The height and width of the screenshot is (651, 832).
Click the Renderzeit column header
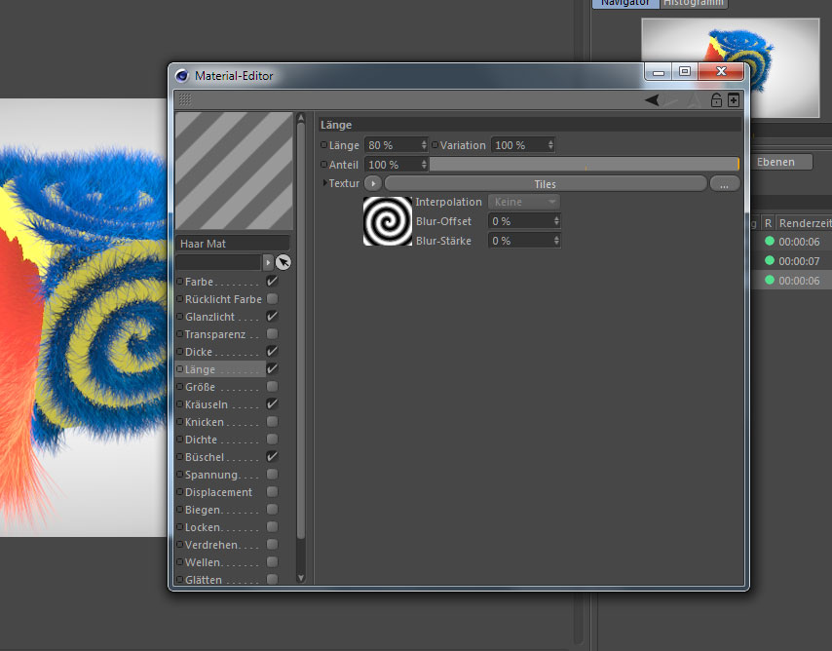804,223
